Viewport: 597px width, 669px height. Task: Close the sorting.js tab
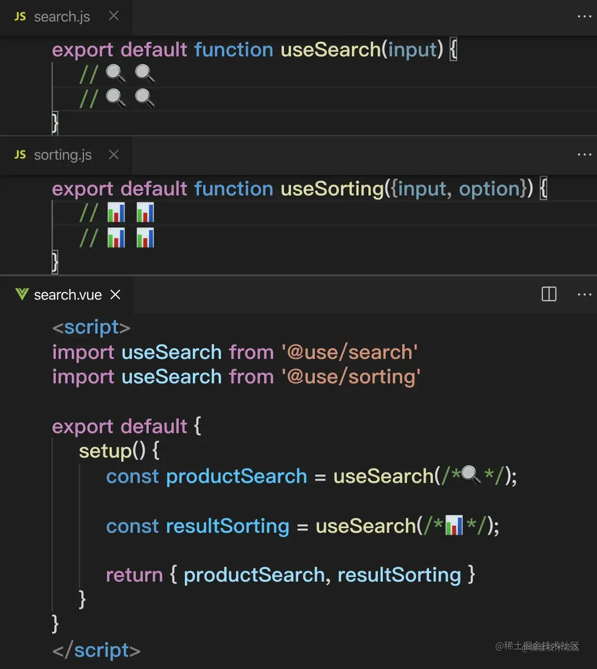pos(114,155)
